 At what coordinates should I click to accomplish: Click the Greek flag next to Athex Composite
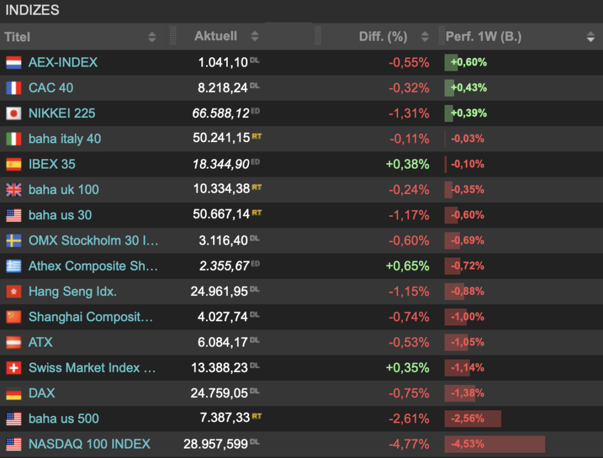coord(14,266)
